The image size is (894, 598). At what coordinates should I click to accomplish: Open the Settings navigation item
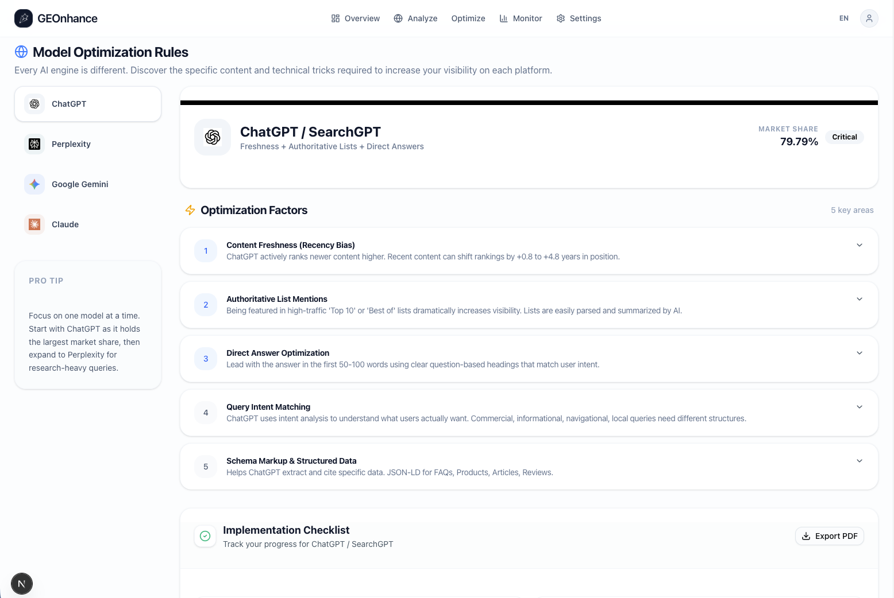click(x=579, y=18)
